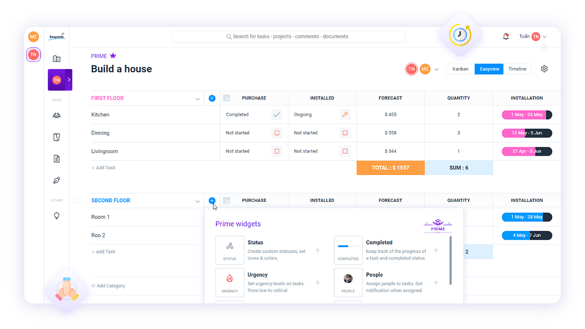Open the notifications bell
585x329 pixels.
[x=506, y=36]
